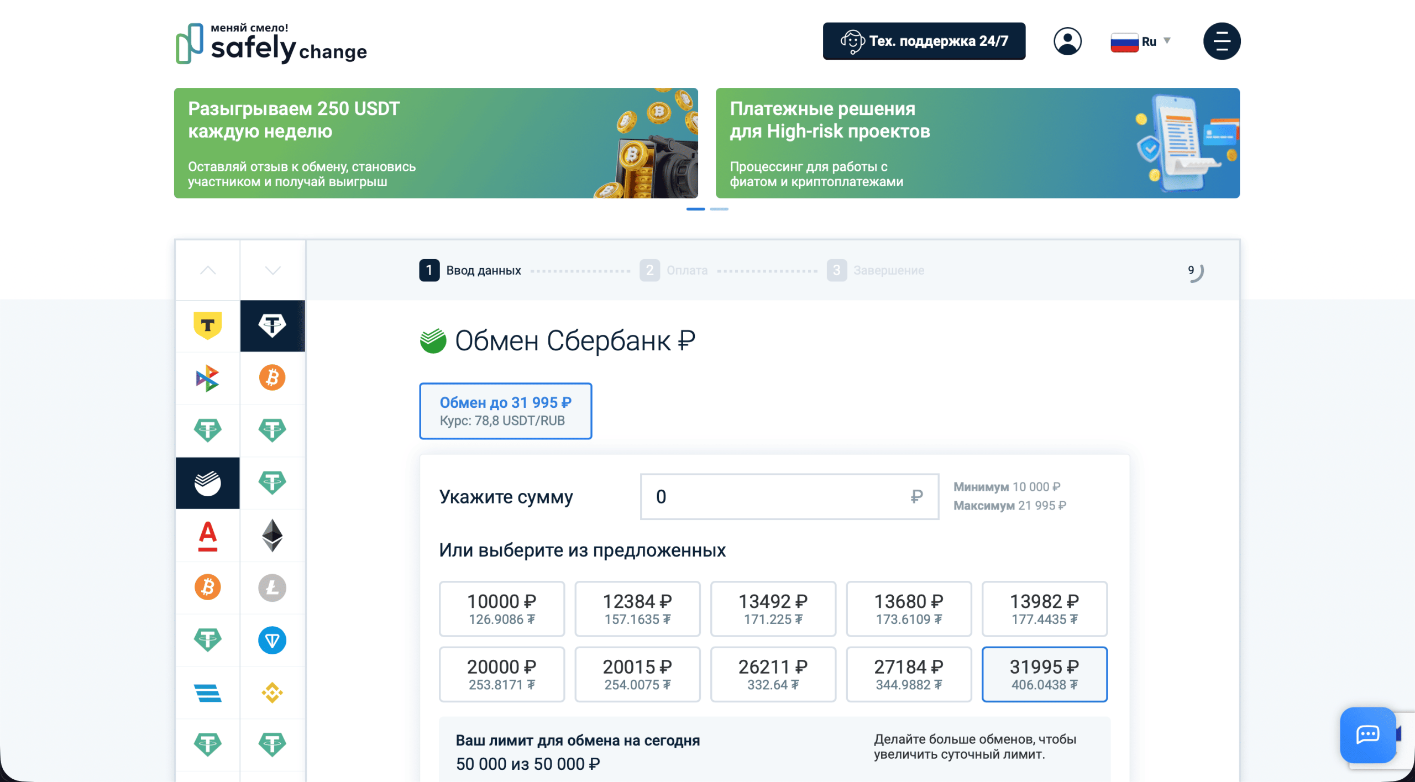Show the second banner slide indicator
Screen dimensions: 1415x782
coord(719,209)
